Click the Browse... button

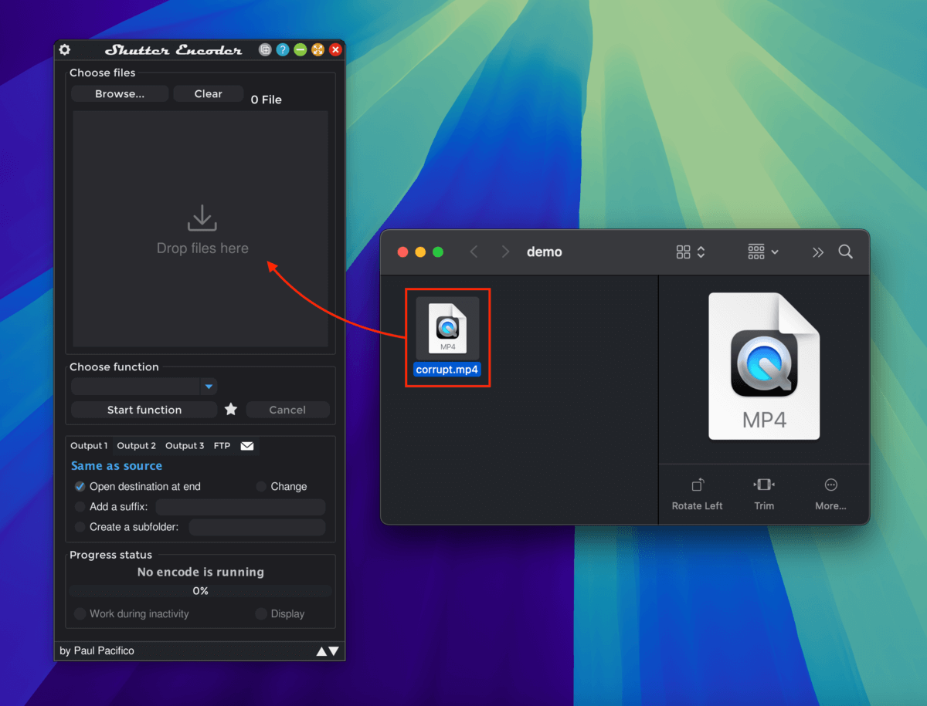pyautogui.click(x=120, y=93)
